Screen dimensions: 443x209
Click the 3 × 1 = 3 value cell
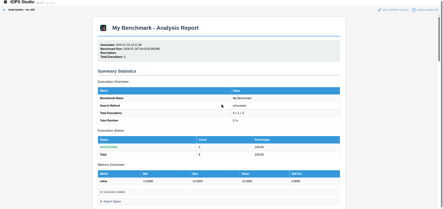pos(285,113)
